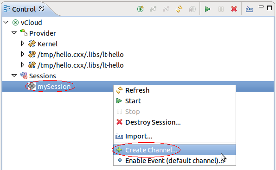276x170 pixels.
Task: Close the Control view tab
Action: 42,9
